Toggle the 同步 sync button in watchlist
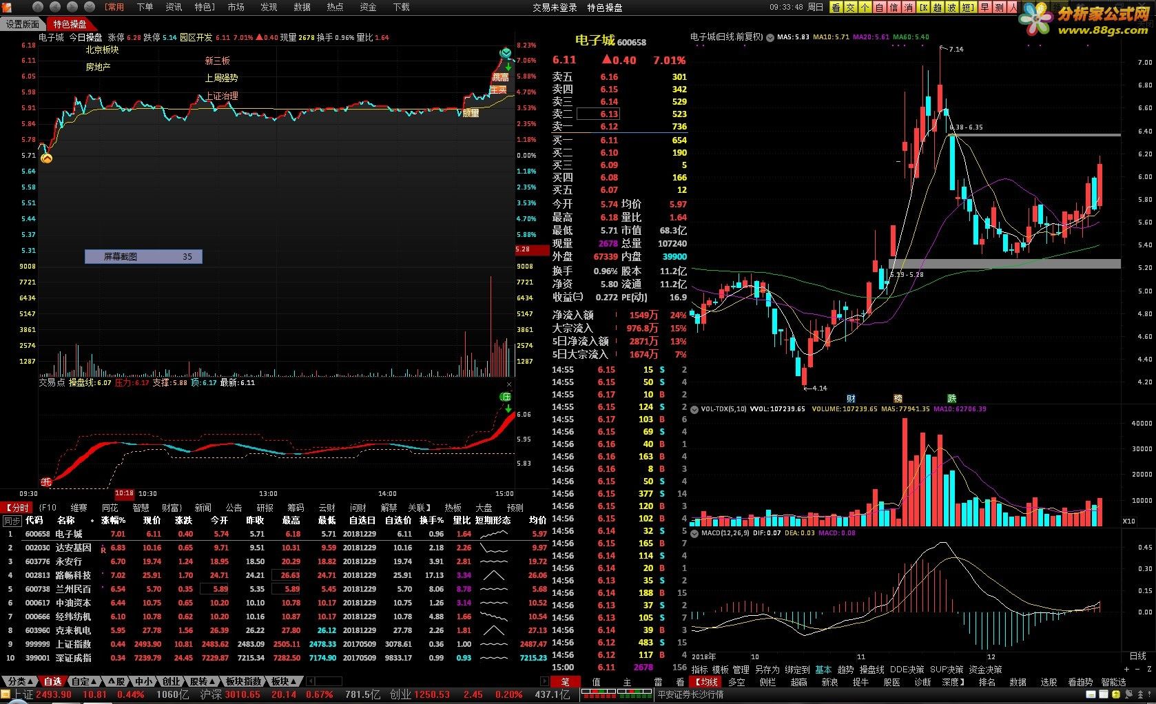Image resolution: width=1156 pixels, height=704 pixels. pyautogui.click(x=12, y=521)
